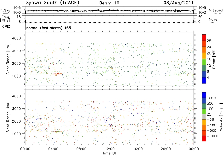Click the 18 tick on frequency axis
The height and width of the screenshot is (155, 224).
[19, 17]
